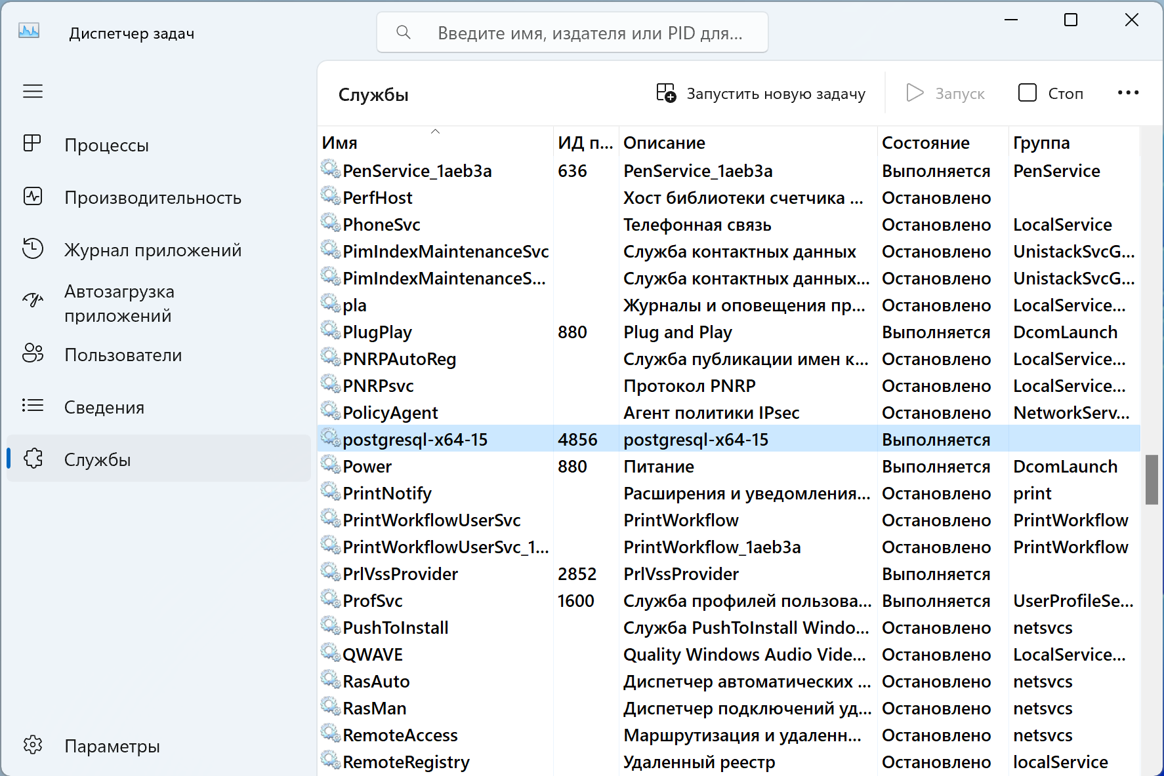Open the Сведения list icon
This screenshot has height=776, width=1164.
tap(32, 406)
